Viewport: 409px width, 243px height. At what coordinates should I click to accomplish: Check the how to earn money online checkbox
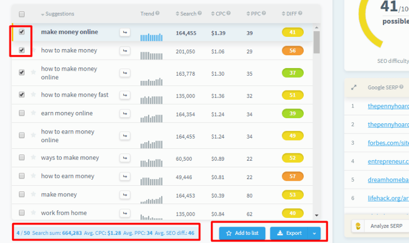coord(21,135)
